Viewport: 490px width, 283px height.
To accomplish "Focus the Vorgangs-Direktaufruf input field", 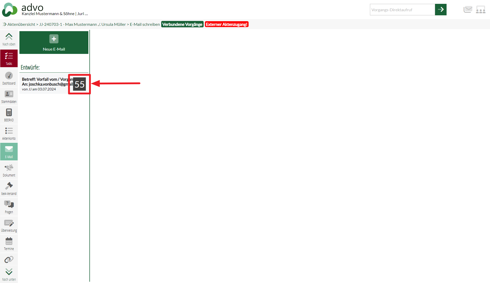I will (x=402, y=10).
